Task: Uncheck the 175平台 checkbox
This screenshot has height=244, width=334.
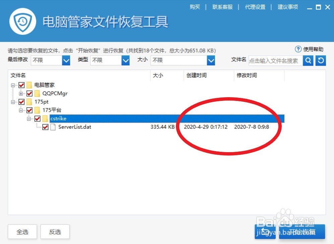Action: [x=29, y=110]
